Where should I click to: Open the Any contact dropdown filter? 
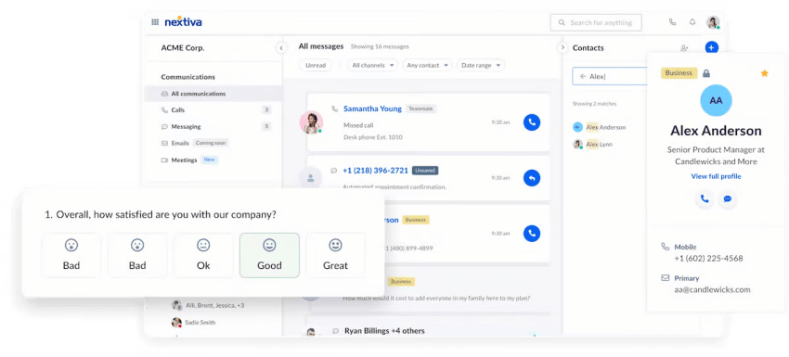pyautogui.click(x=427, y=65)
